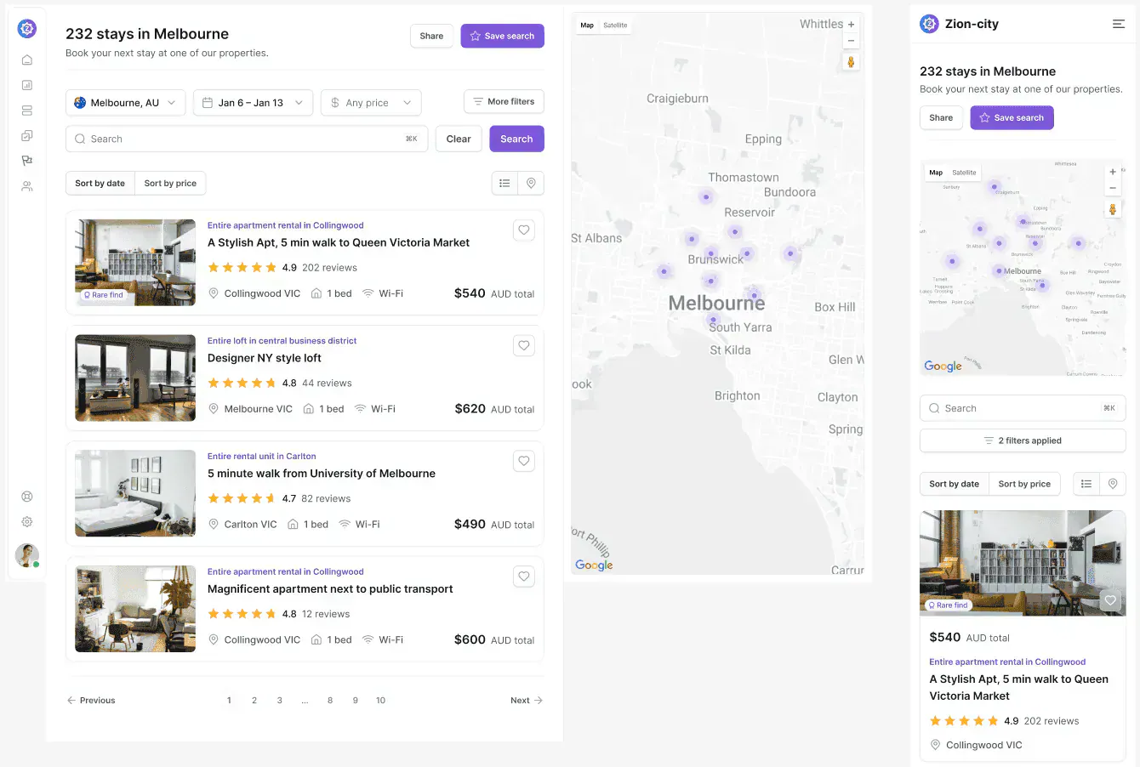Zoom in on the large map
Screen dimensions: 1140x767
851,25
